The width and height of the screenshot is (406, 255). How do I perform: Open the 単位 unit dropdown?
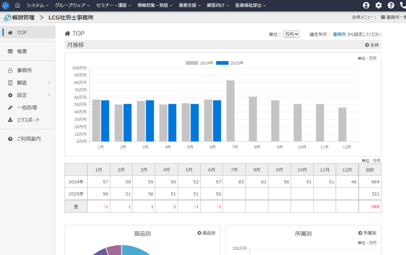(291, 34)
